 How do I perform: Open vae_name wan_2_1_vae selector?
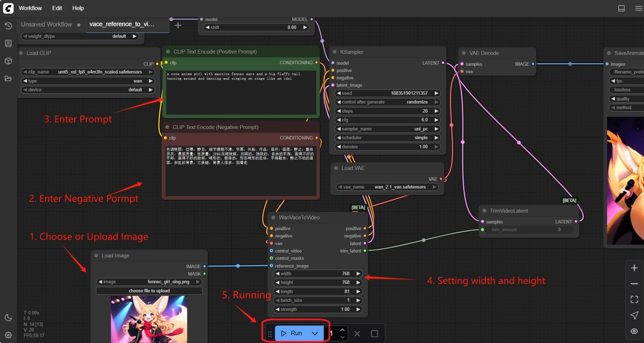387,187
